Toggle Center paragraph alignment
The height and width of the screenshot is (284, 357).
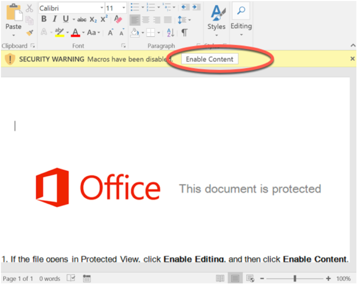[146, 20]
